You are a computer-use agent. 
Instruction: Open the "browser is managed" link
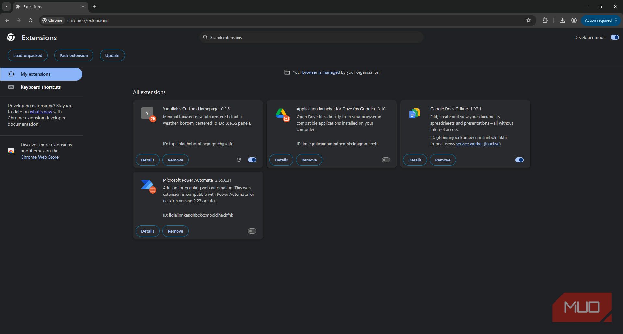pos(321,72)
